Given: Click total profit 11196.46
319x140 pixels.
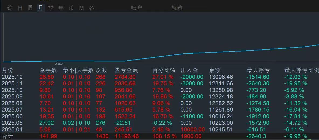Looking at the screenshot, I should click(x=127, y=136).
